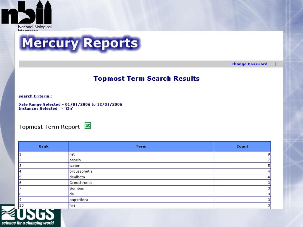The height and width of the screenshot is (227, 303).
Task: Click count 7 in the acacia row
Action: point(269,160)
